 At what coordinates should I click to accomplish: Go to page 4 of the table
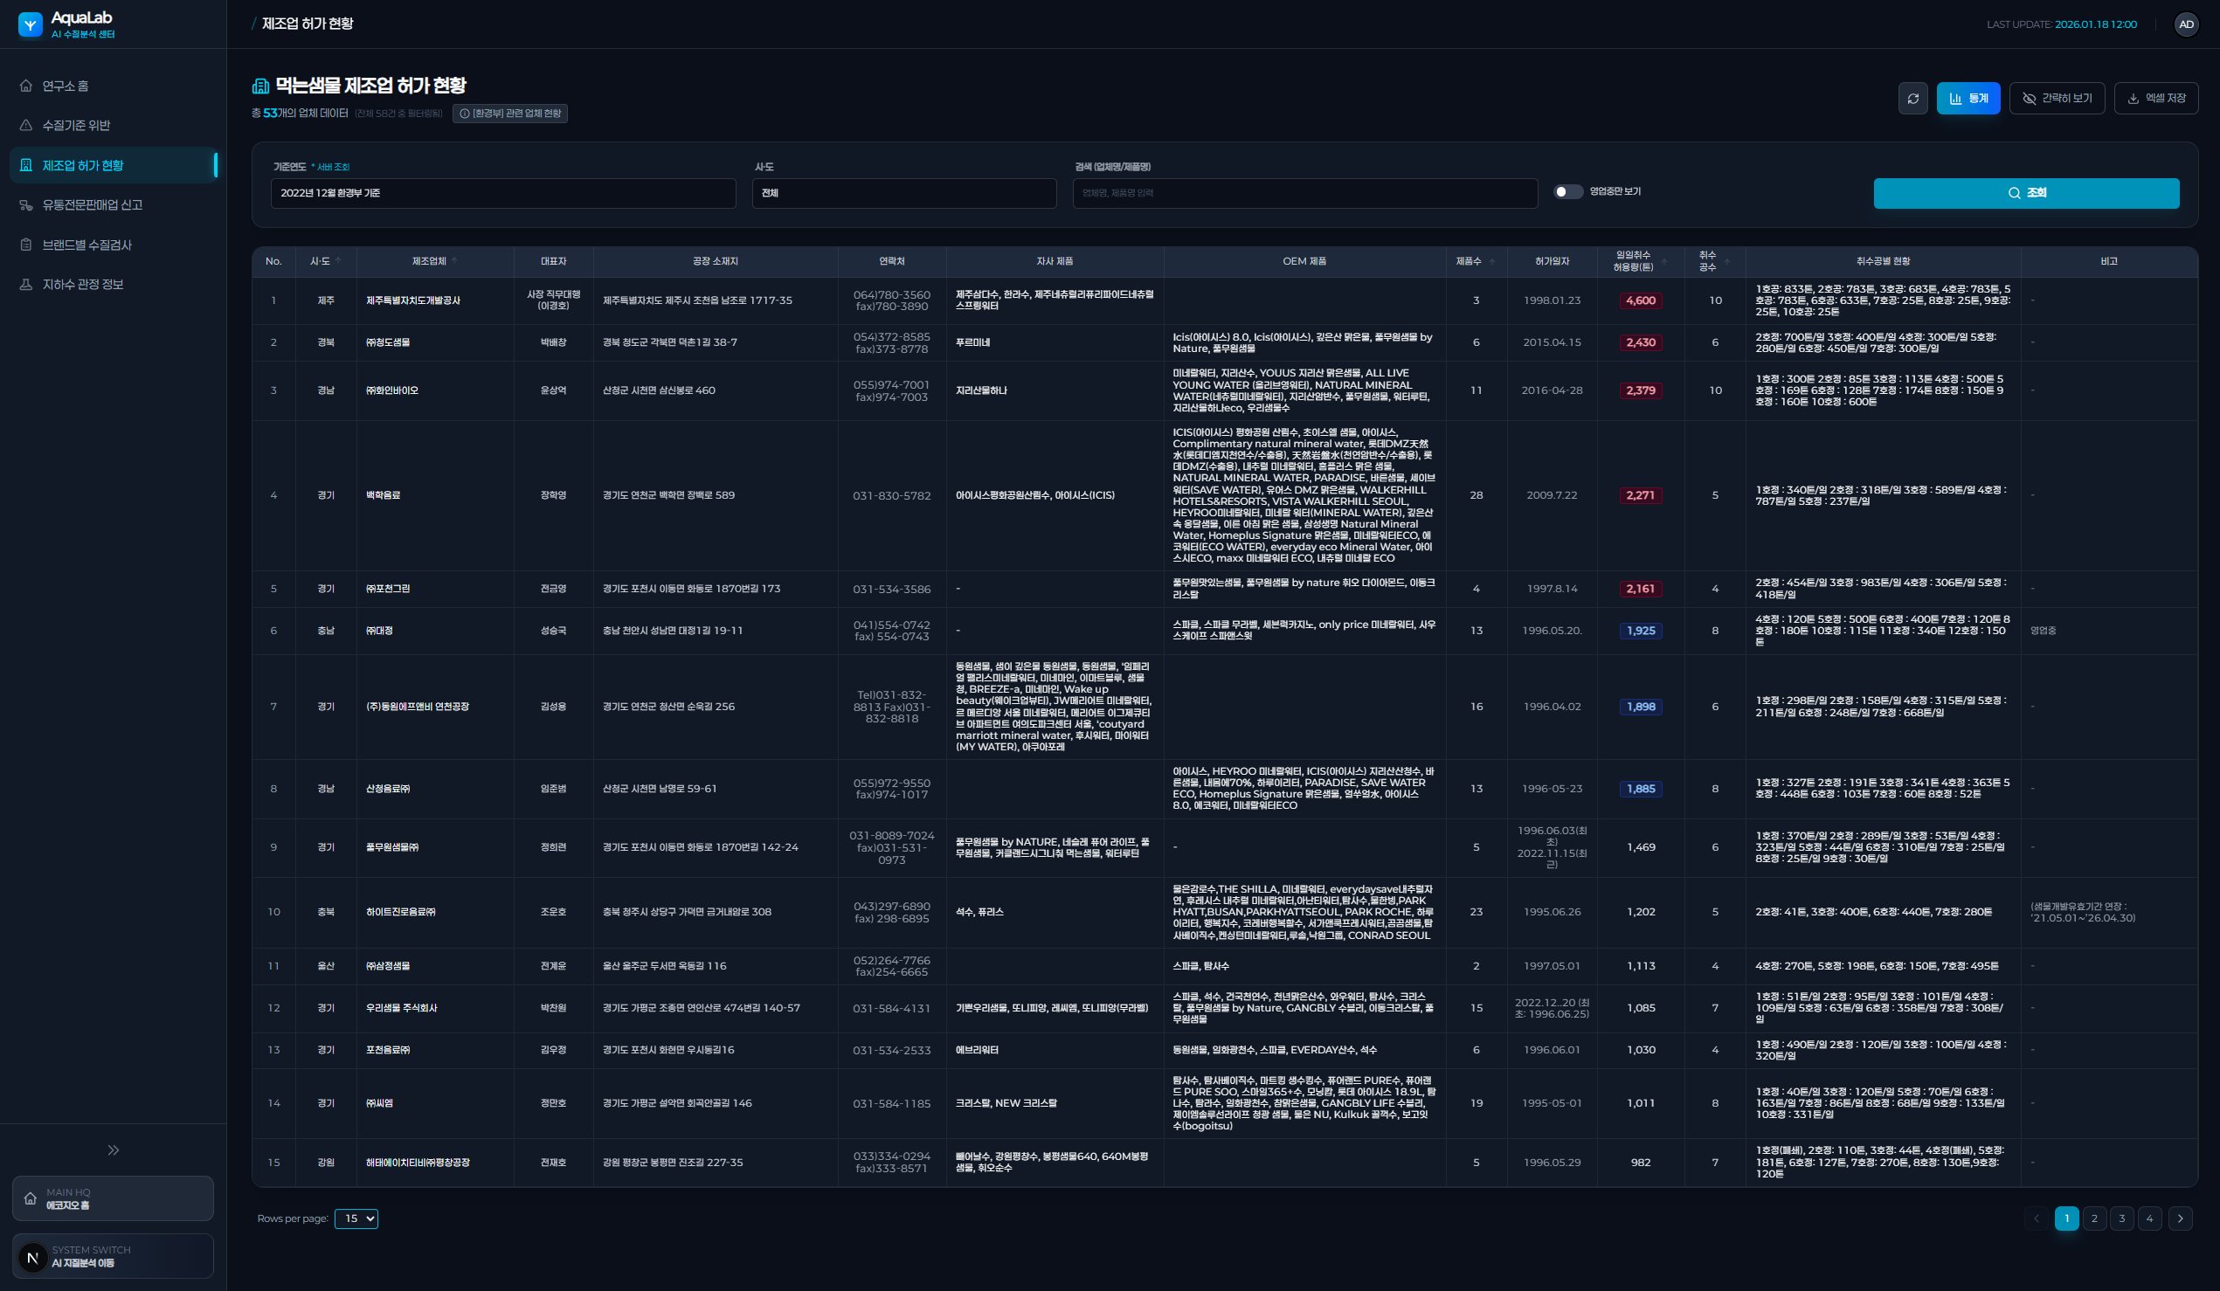click(x=2149, y=1219)
